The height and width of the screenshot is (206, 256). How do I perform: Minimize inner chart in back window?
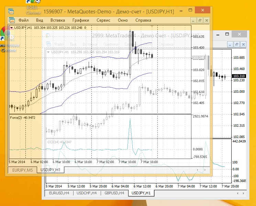point(230,44)
